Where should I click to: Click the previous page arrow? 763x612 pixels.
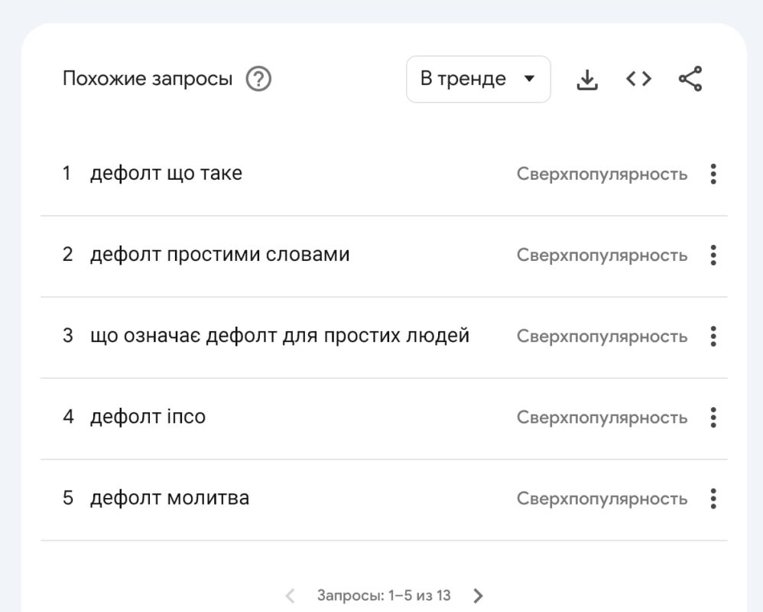pos(291,594)
